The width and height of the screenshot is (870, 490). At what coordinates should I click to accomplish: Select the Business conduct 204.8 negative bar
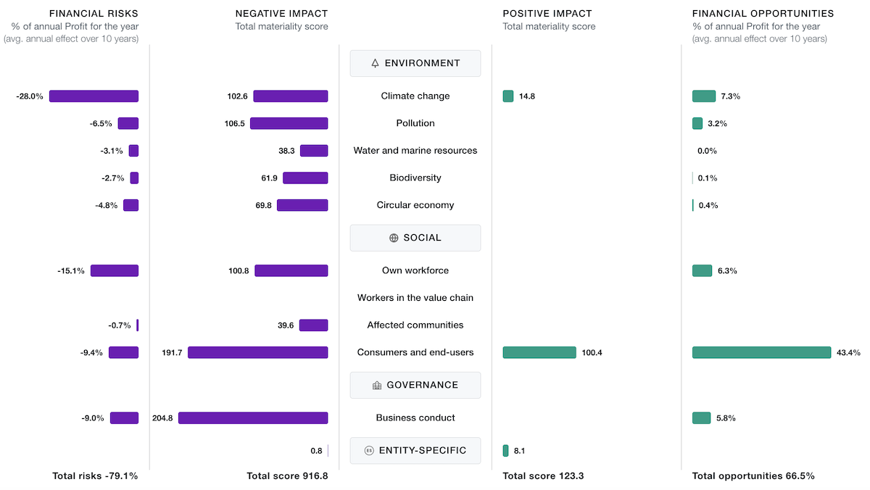pyautogui.click(x=253, y=418)
